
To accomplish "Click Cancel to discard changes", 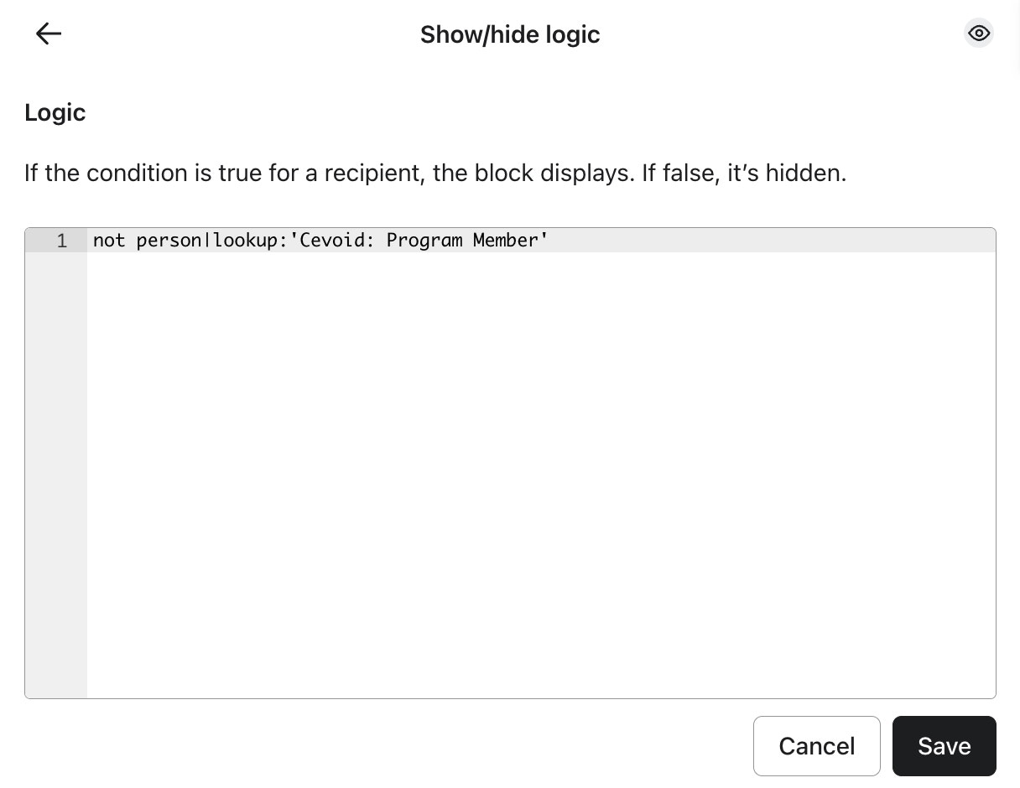I will [x=816, y=745].
